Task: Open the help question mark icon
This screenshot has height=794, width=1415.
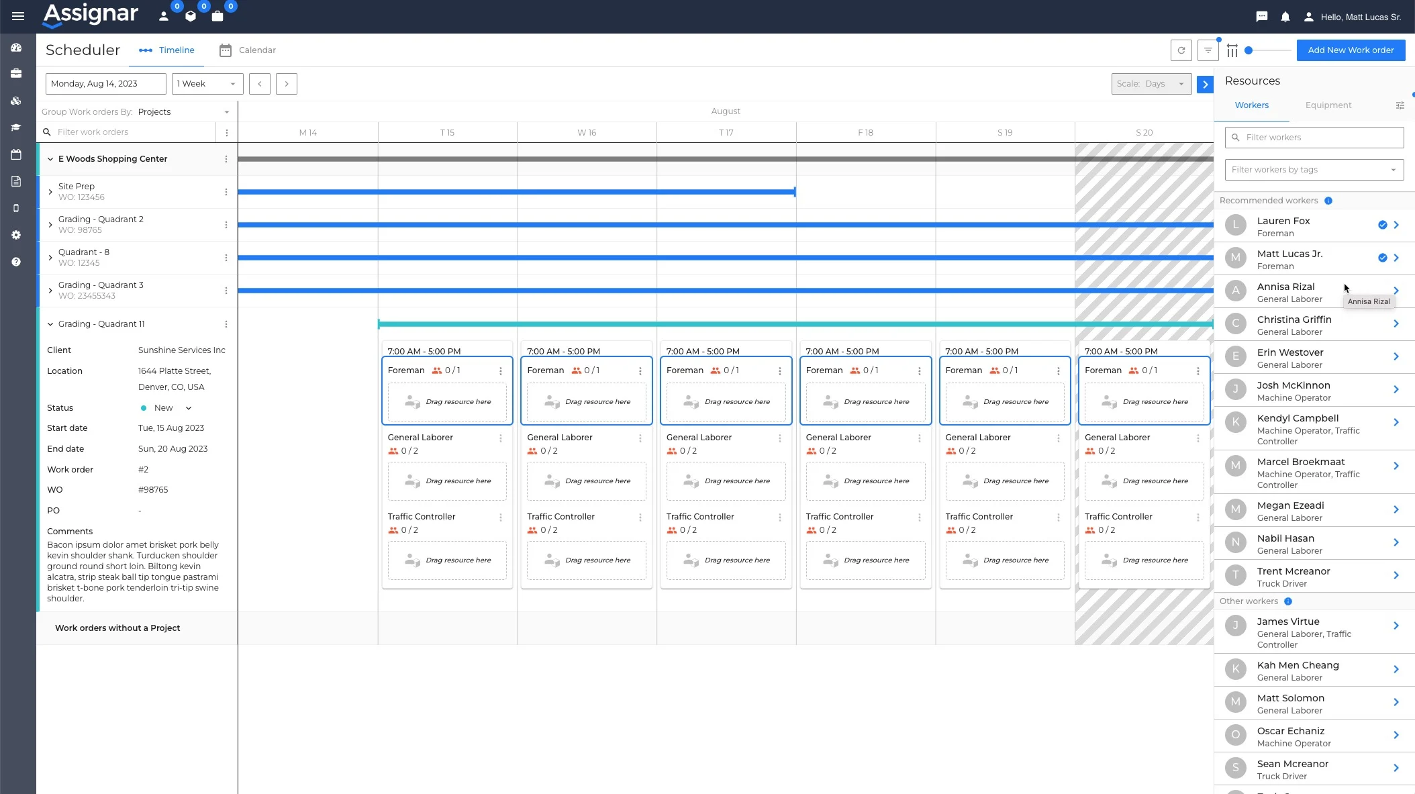Action: pos(16,262)
